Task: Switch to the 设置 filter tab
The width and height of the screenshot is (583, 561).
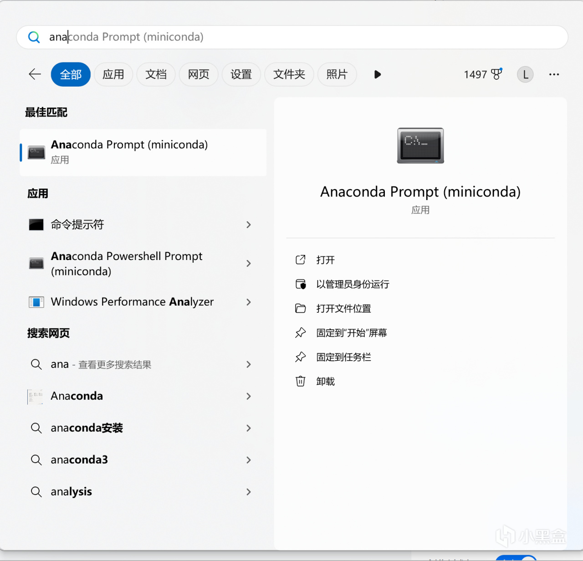Action: coord(241,74)
